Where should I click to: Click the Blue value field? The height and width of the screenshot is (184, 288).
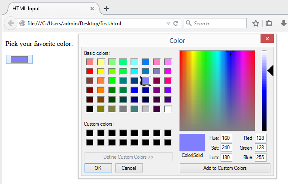(x=261, y=157)
